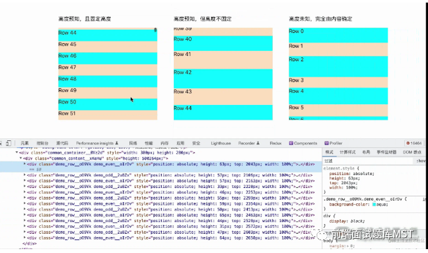Select the 计算样式 sub-tab

348,152
